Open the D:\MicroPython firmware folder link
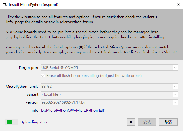Screen dimensions: 183x131 (x=74, y=110)
